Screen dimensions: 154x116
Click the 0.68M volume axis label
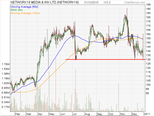[x=6, y=93]
